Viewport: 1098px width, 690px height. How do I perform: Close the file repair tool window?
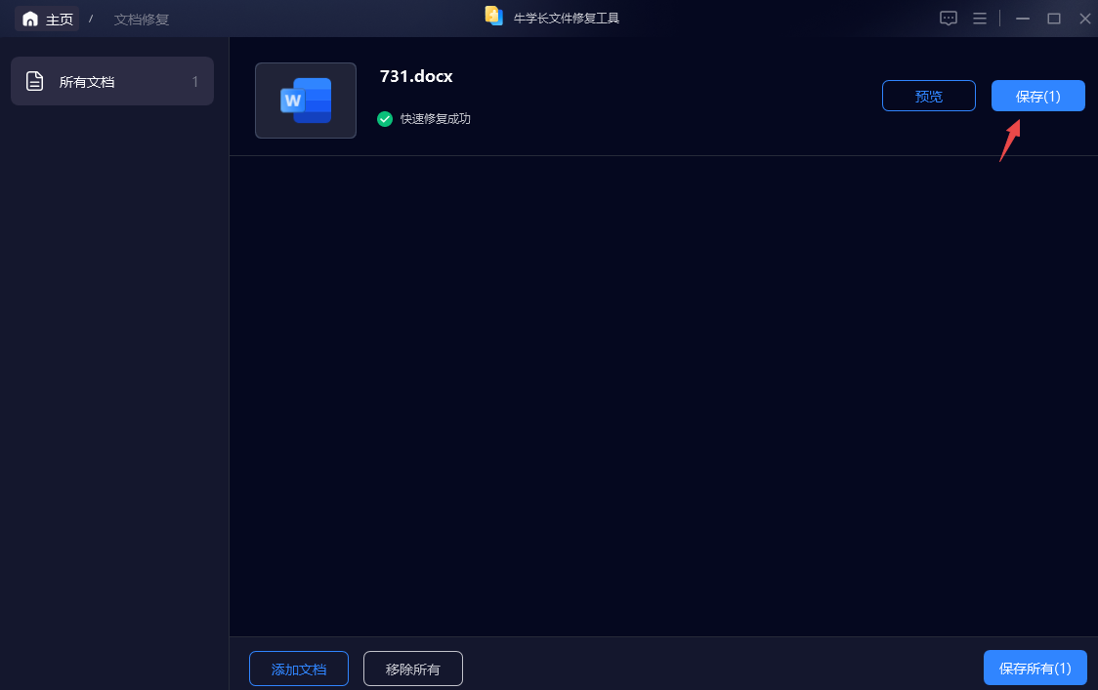pos(1084,19)
